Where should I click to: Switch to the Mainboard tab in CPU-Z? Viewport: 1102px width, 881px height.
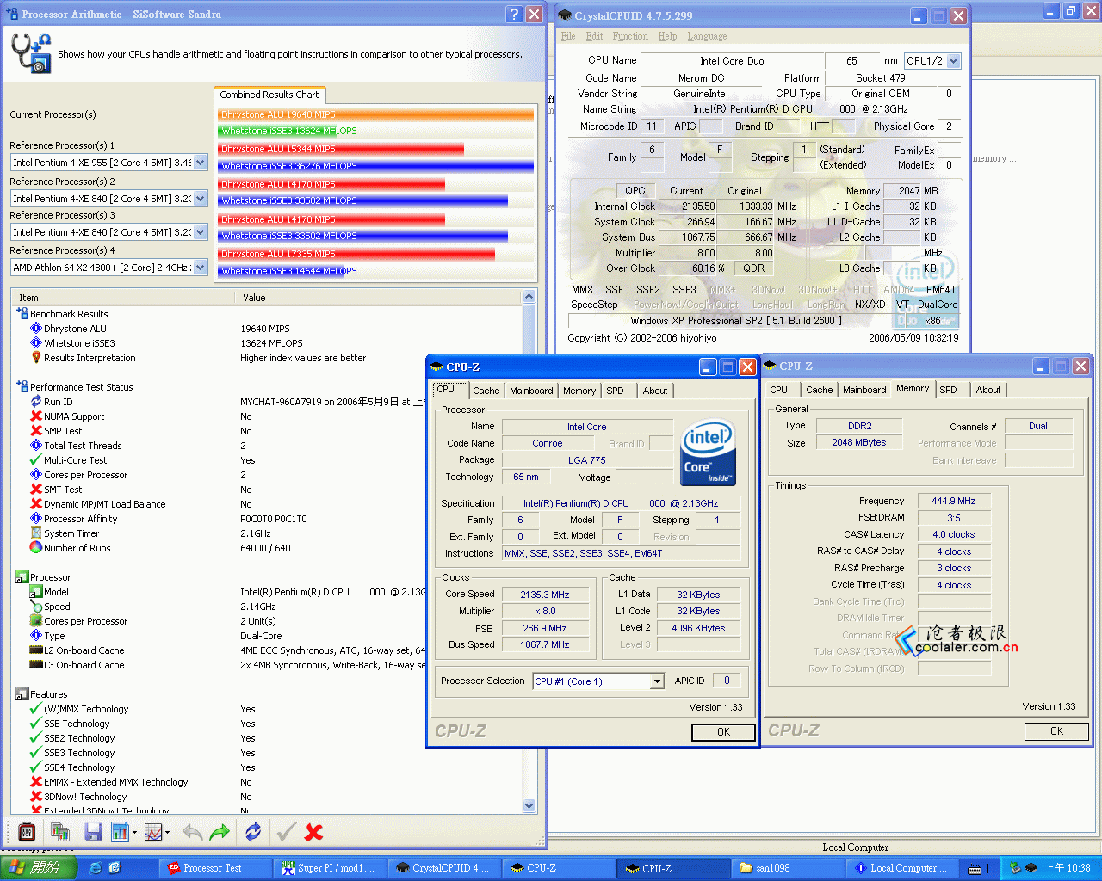pos(531,391)
